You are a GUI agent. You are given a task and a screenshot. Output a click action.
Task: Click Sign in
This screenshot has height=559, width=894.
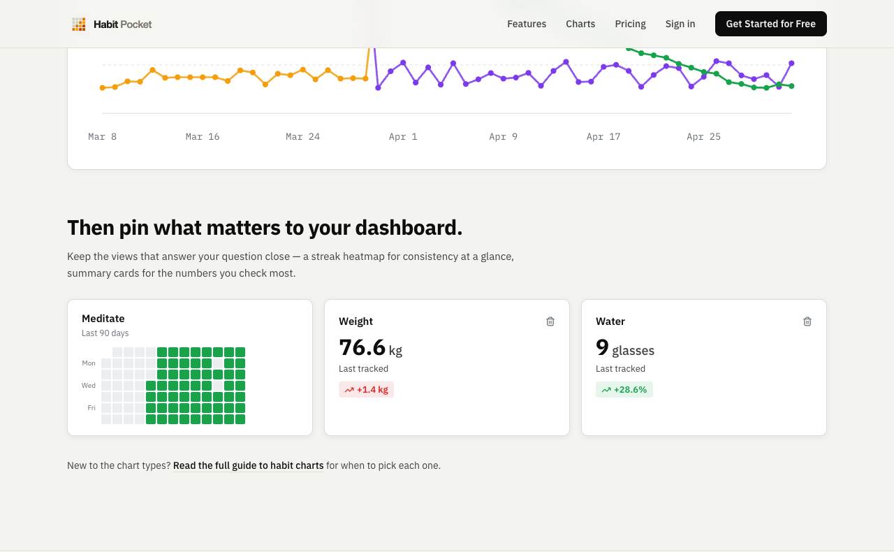pyautogui.click(x=680, y=24)
